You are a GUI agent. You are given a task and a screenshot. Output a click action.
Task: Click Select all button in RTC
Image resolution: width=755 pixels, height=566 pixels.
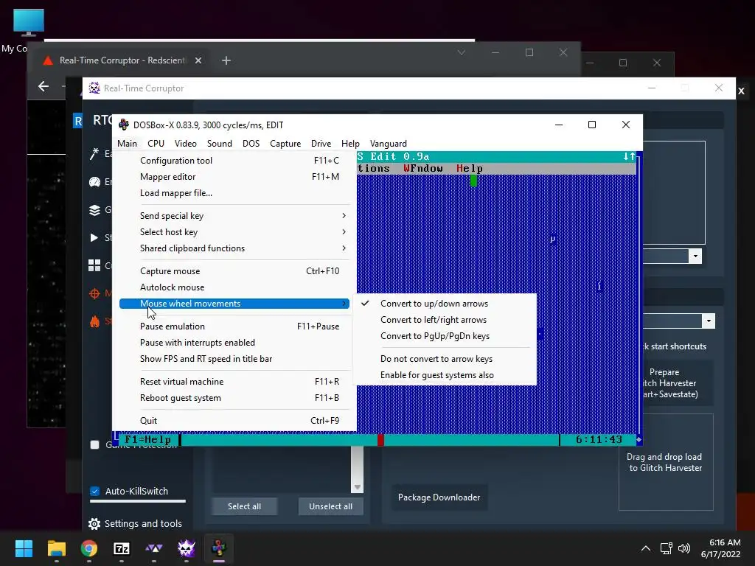click(244, 506)
